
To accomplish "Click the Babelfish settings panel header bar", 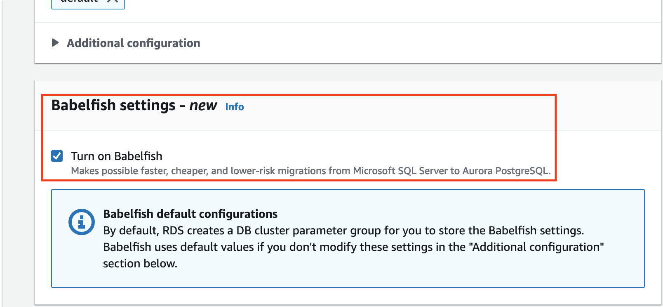I will [x=348, y=106].
